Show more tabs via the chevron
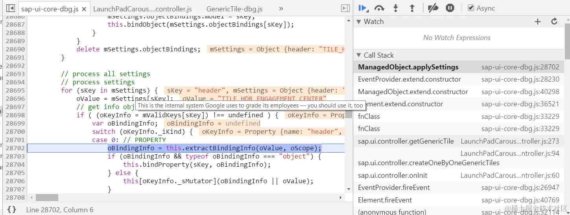The image size is (570, 215). tap(281, 8)
